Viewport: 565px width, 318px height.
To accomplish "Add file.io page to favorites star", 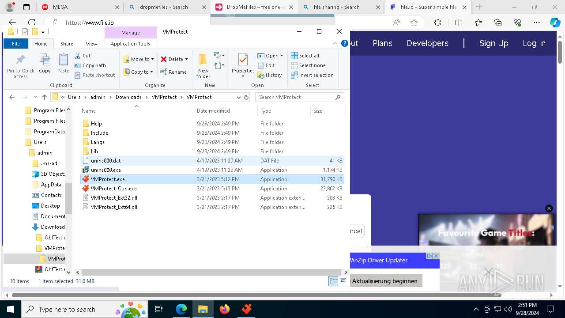I will [414, 23].
